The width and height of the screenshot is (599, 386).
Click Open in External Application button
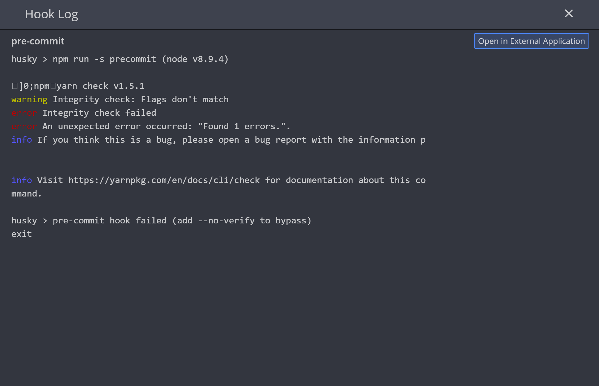tap(531, 41)
